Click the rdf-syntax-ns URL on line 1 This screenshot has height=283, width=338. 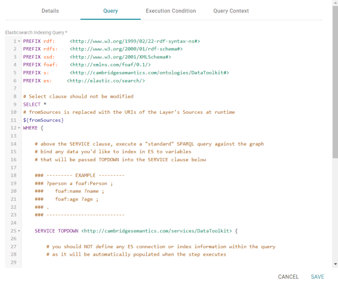click(x=135, y=41)
